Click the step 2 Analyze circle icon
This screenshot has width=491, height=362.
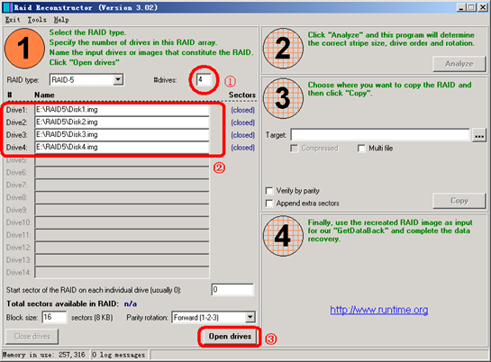[x=283, y=49]
